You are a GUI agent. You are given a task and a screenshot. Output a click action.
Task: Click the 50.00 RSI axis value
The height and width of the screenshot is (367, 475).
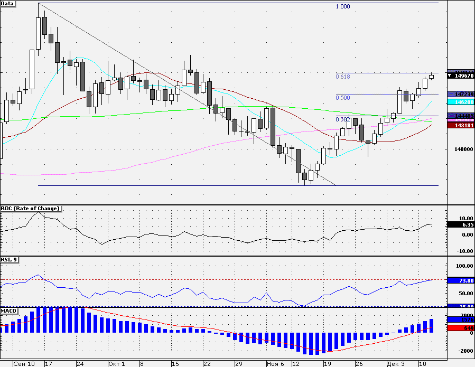466,293
